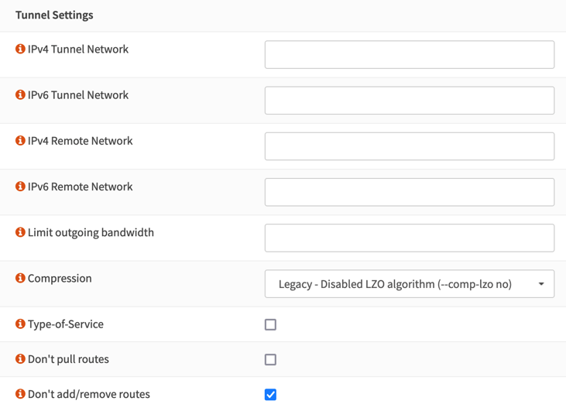
Task: Open info icon next to Type-of-Service
Action: click(20, 324)
